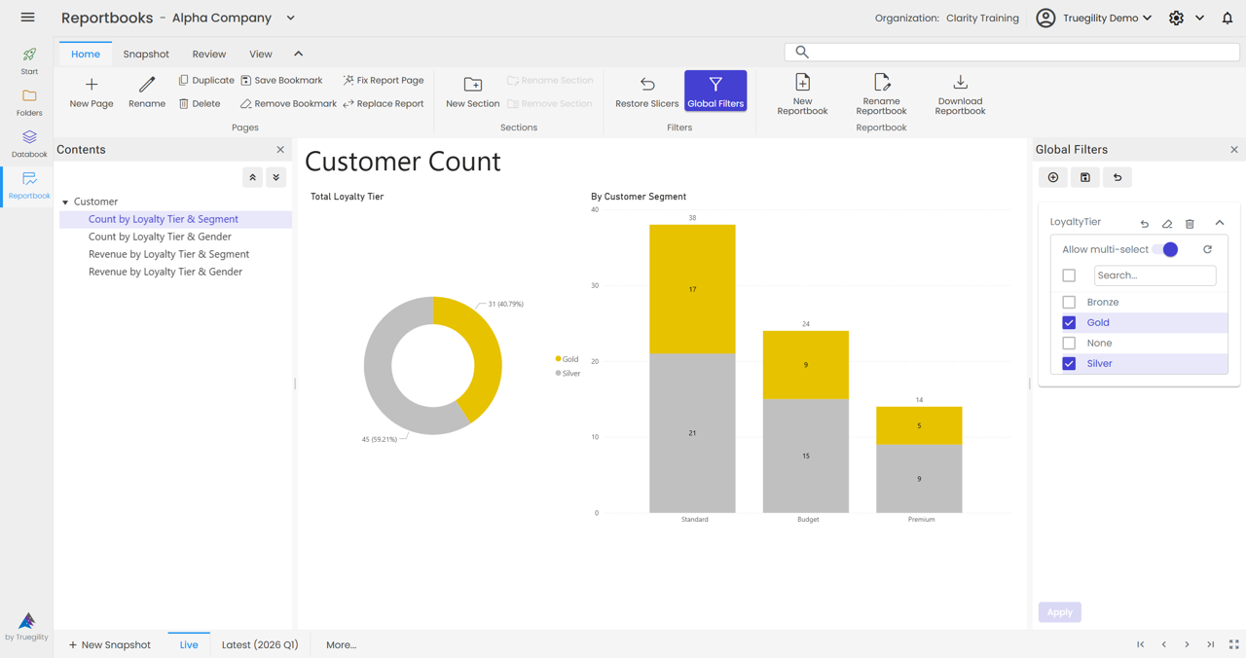1246x658 pixels.
Task: Collapse all items in the Contents panel
Action: coord(252,177)
